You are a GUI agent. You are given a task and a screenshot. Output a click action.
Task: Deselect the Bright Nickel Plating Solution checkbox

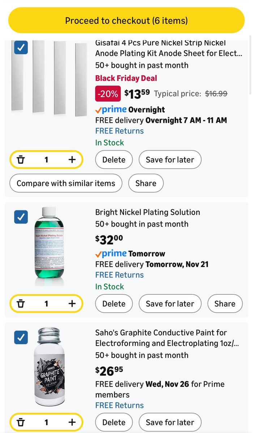click(x=21, y=217)
